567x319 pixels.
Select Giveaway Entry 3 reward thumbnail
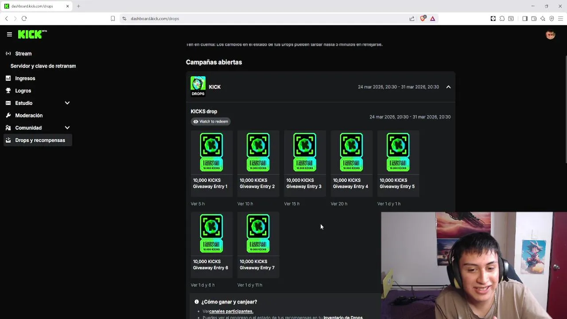click(x=305, y=152)
